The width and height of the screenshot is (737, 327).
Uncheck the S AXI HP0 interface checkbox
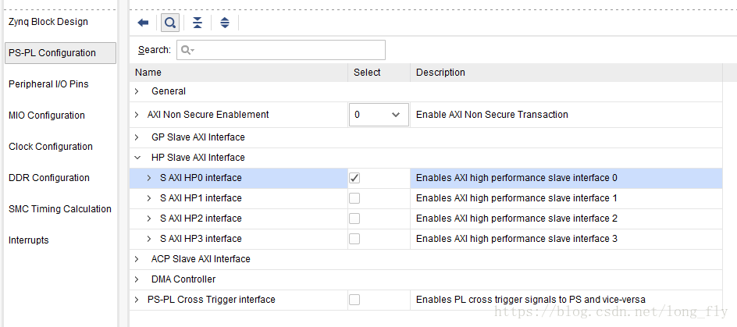click(x=354, y=178)
